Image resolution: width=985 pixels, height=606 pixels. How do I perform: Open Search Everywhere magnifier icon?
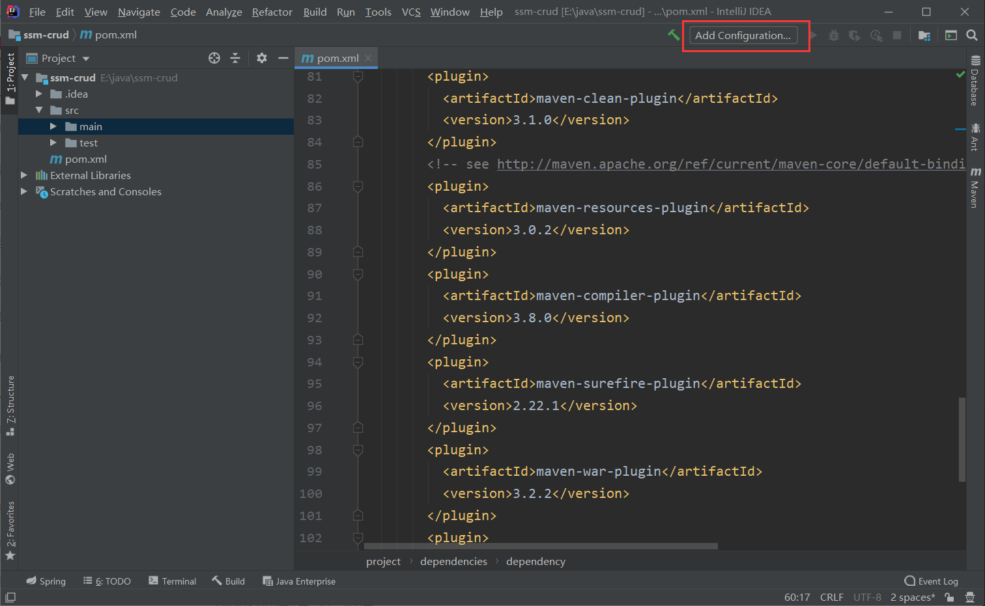[972, 35]
